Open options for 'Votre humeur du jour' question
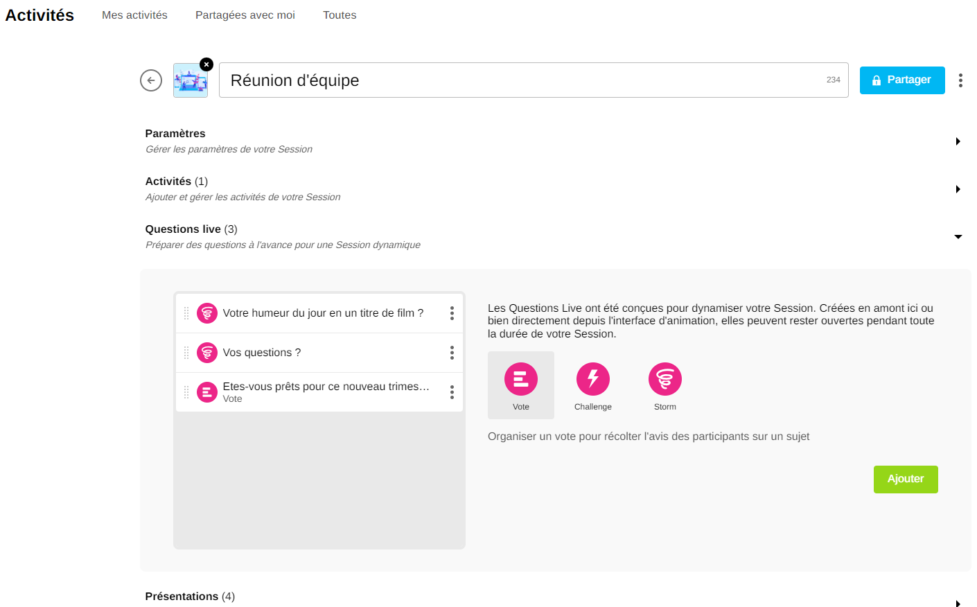The image size is (977, 607). click(452, 313)
